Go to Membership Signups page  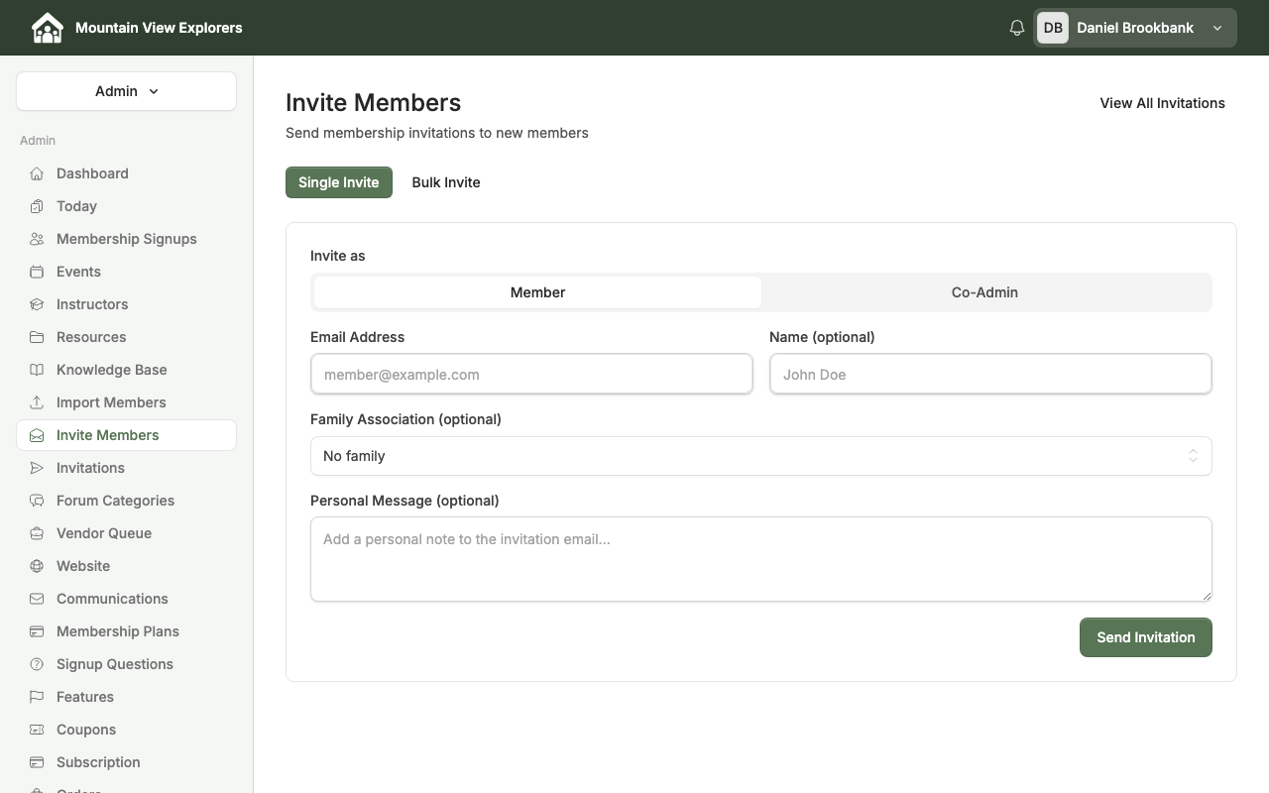(126, 239)
